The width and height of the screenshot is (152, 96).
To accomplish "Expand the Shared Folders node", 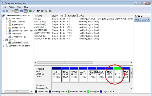I will click(x=7, y=28).
